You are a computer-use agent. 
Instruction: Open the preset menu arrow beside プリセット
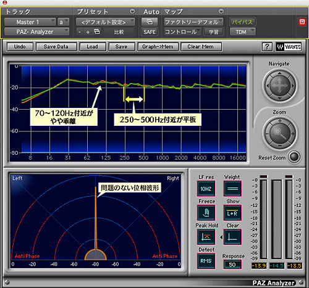click(x=132, y=11)
